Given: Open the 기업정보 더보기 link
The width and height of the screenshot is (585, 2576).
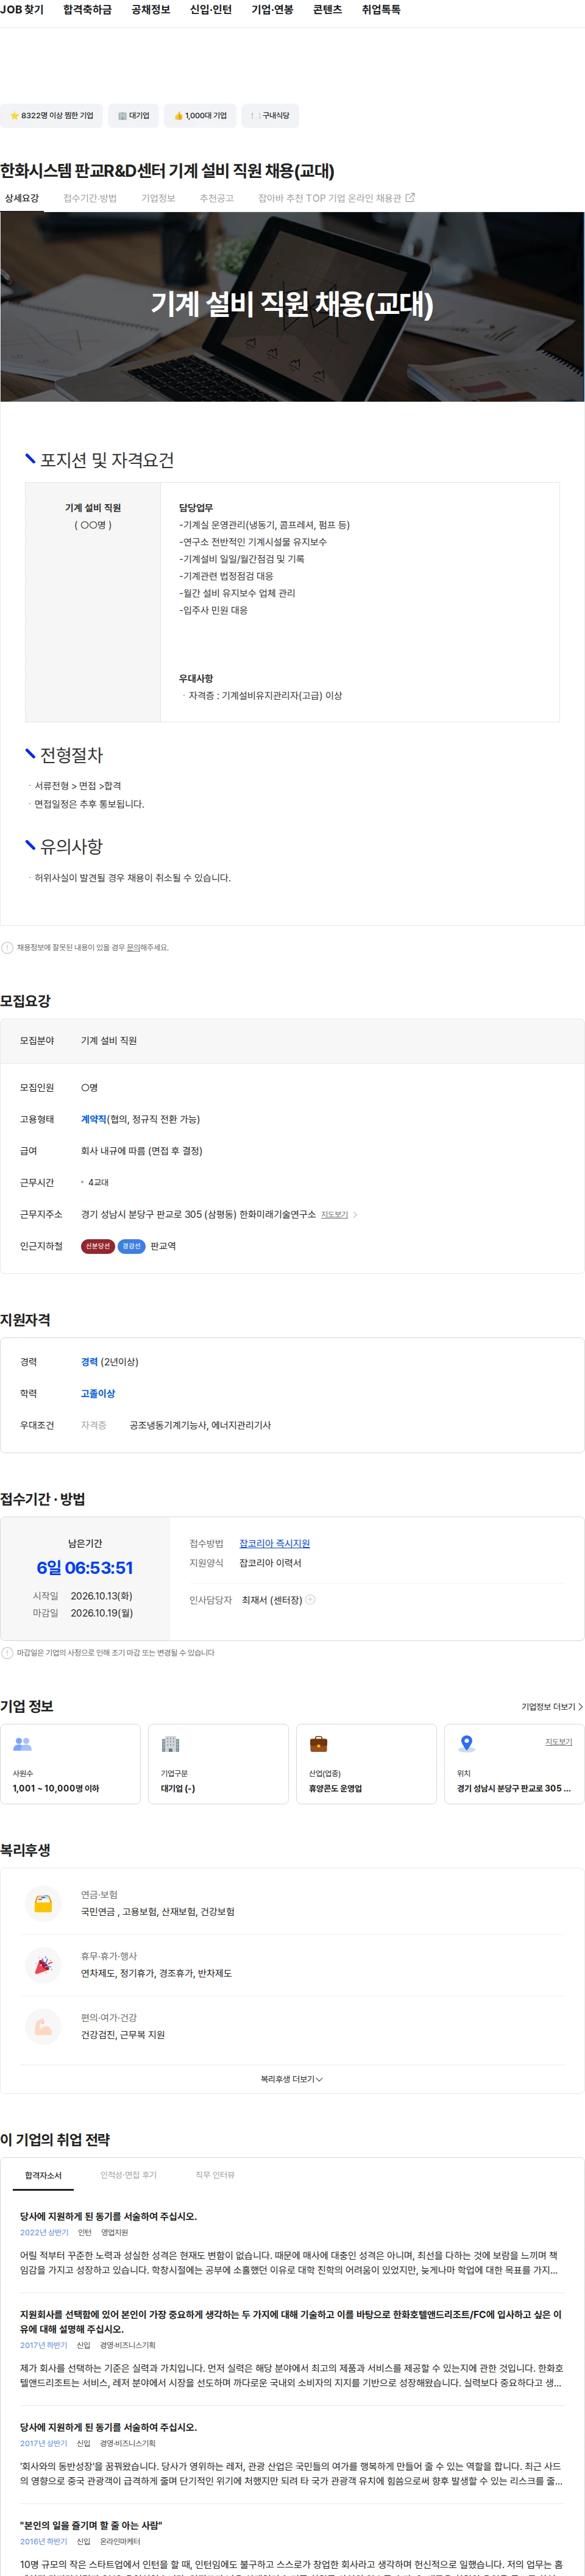Looking at the screenshot, I should pos(552,1707).
